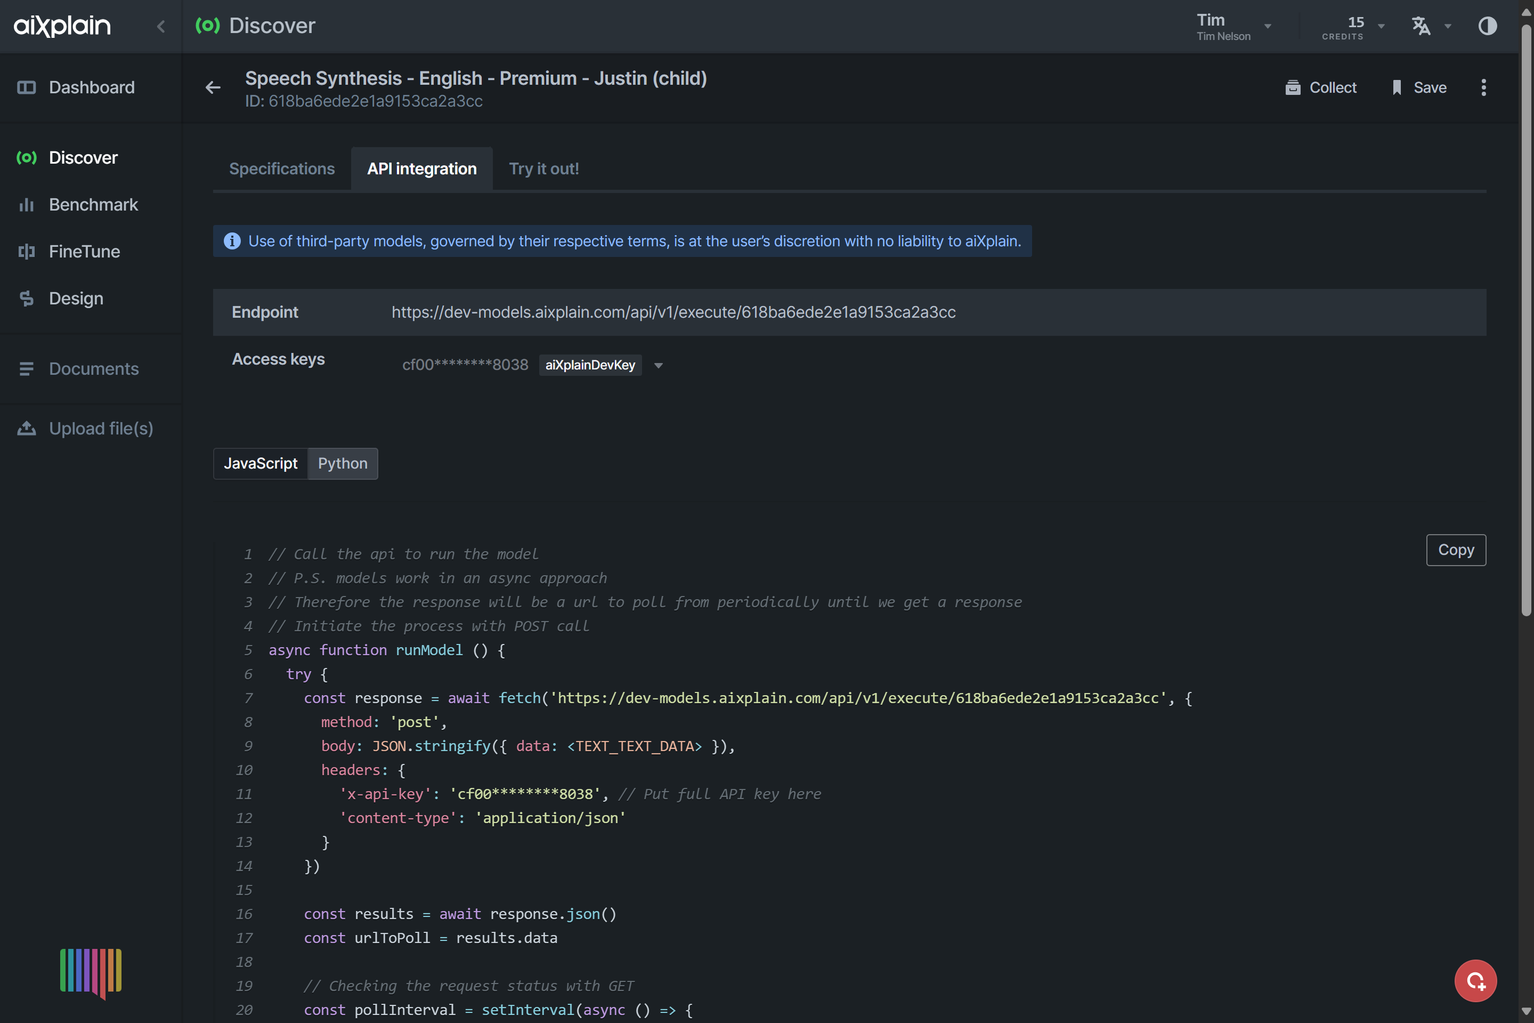Screen dimensions: 1534x1023
Task: Click the three-dot more options icon
Action: point(1484,87)
